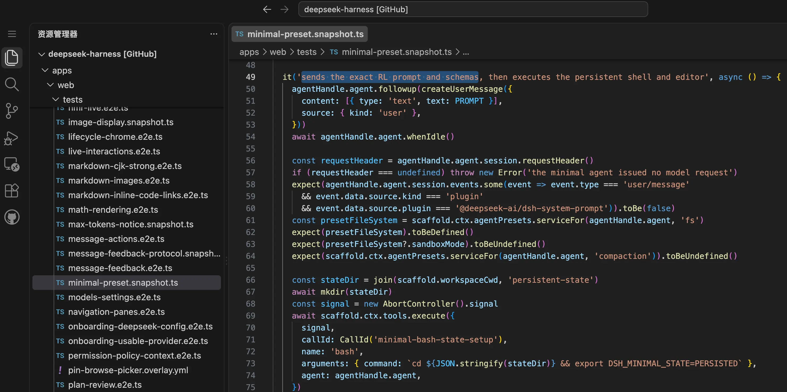The width and height of the screenshot is (787, 392).
Task: Open the GitHub icon in activity bar
Action: 12,217
